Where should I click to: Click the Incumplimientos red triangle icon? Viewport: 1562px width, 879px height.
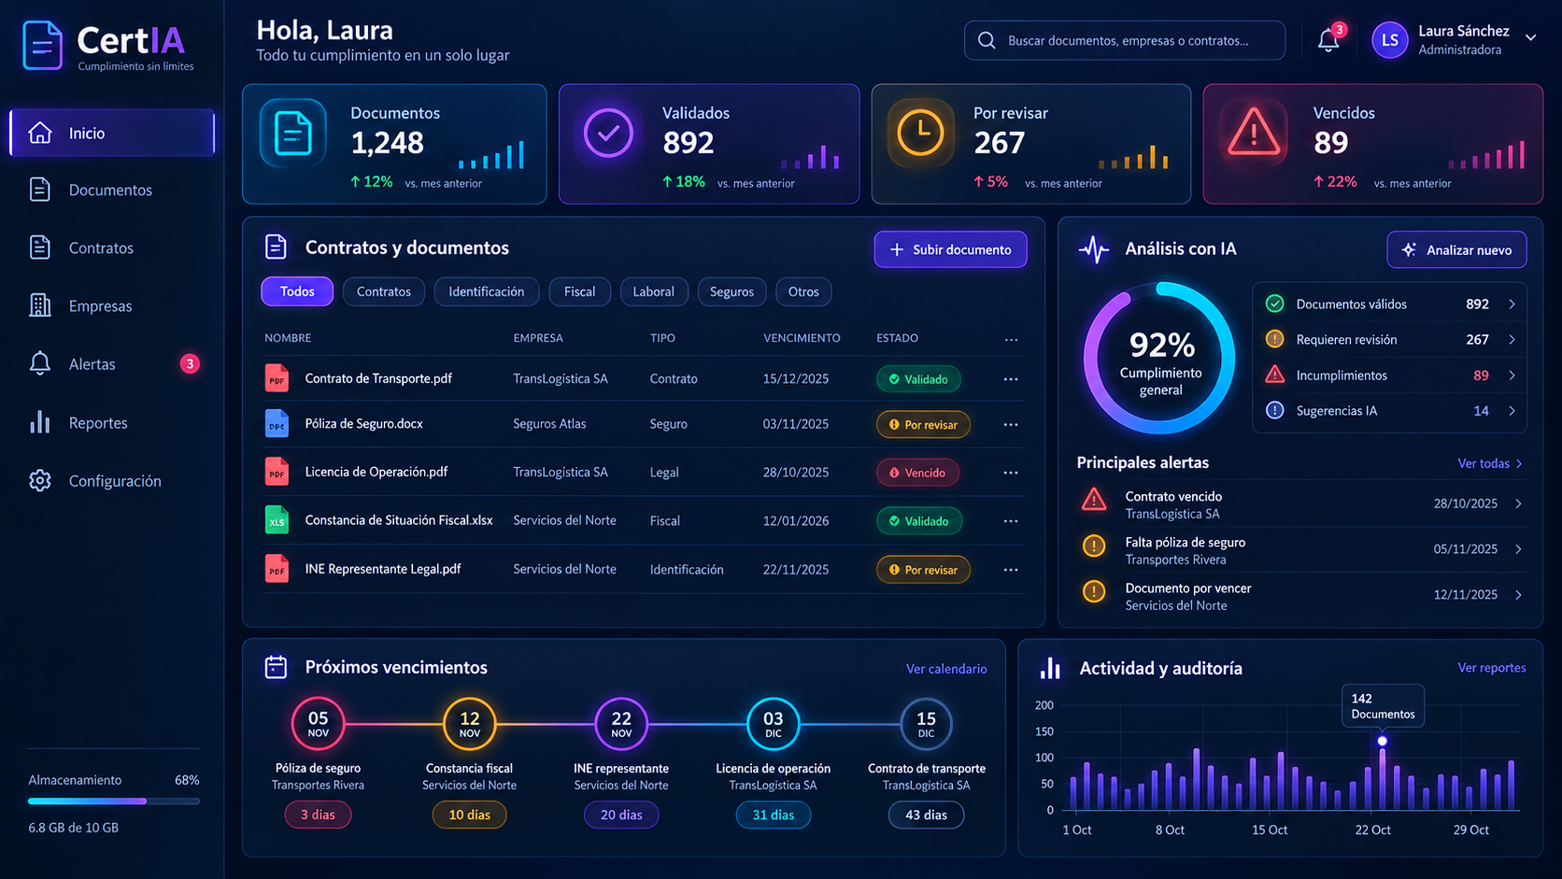point(1274,375)
